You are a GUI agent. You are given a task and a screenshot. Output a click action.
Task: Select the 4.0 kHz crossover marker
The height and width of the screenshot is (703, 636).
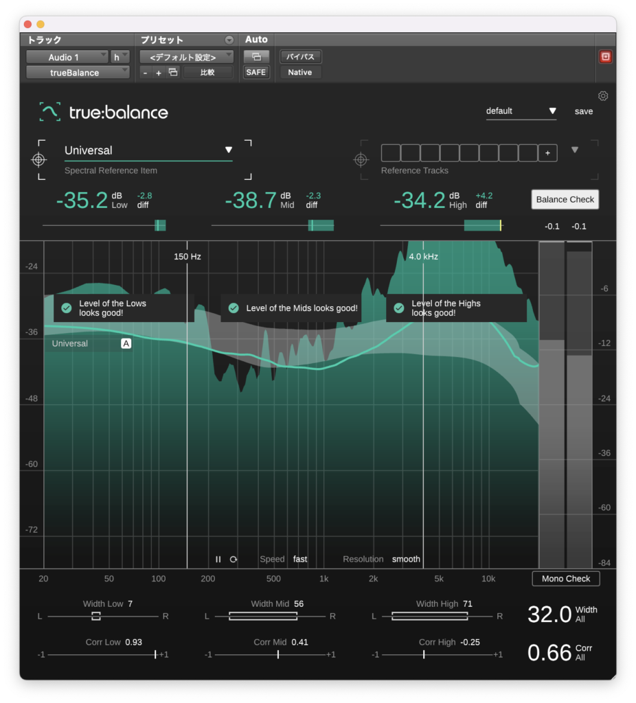[x=423, y=257]
